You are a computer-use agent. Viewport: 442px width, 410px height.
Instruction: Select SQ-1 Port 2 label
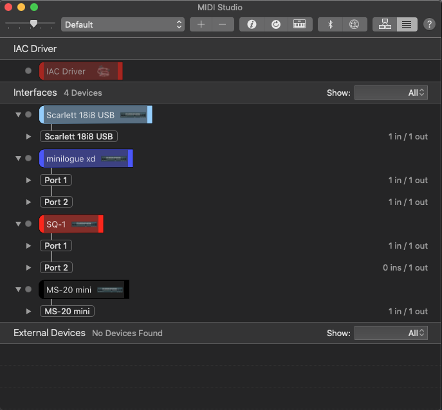coord(56,267)
